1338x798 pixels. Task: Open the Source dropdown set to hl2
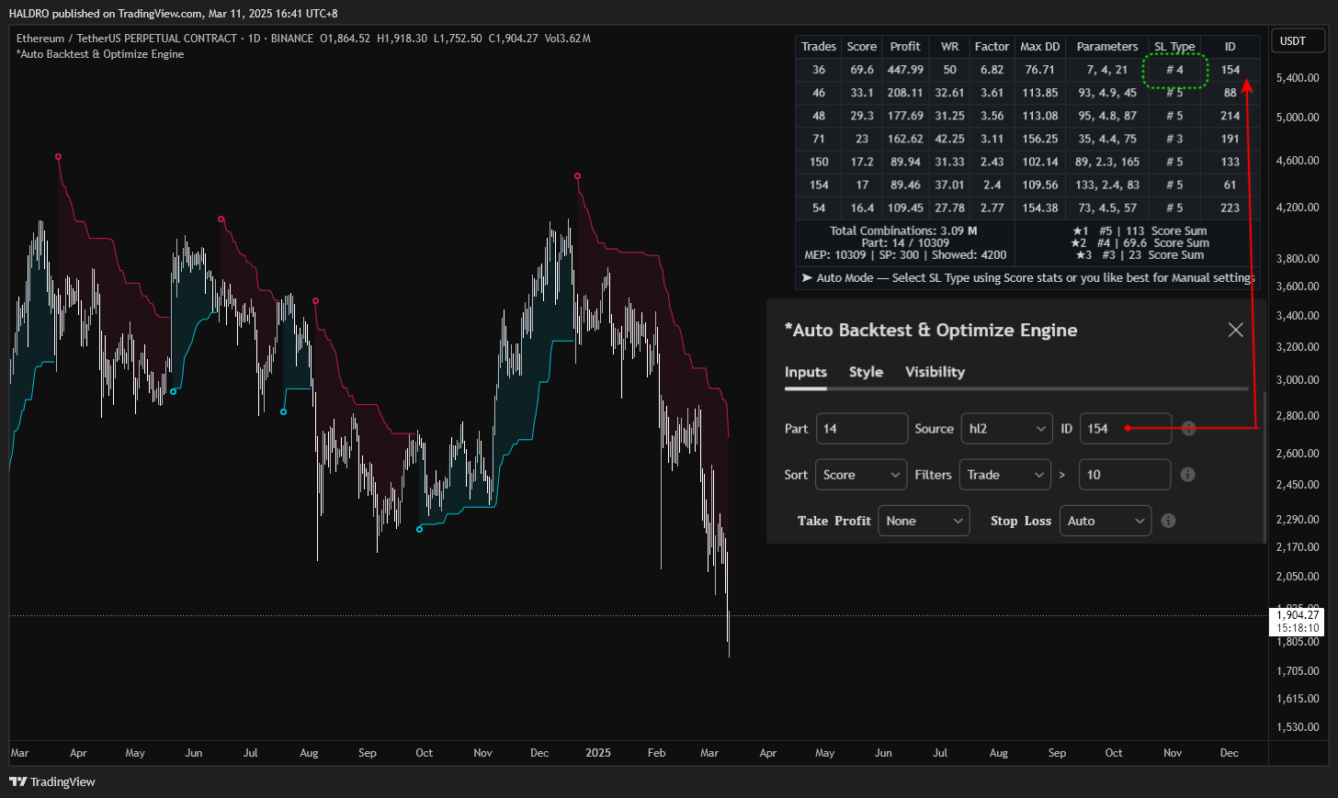coord(1007,429)
